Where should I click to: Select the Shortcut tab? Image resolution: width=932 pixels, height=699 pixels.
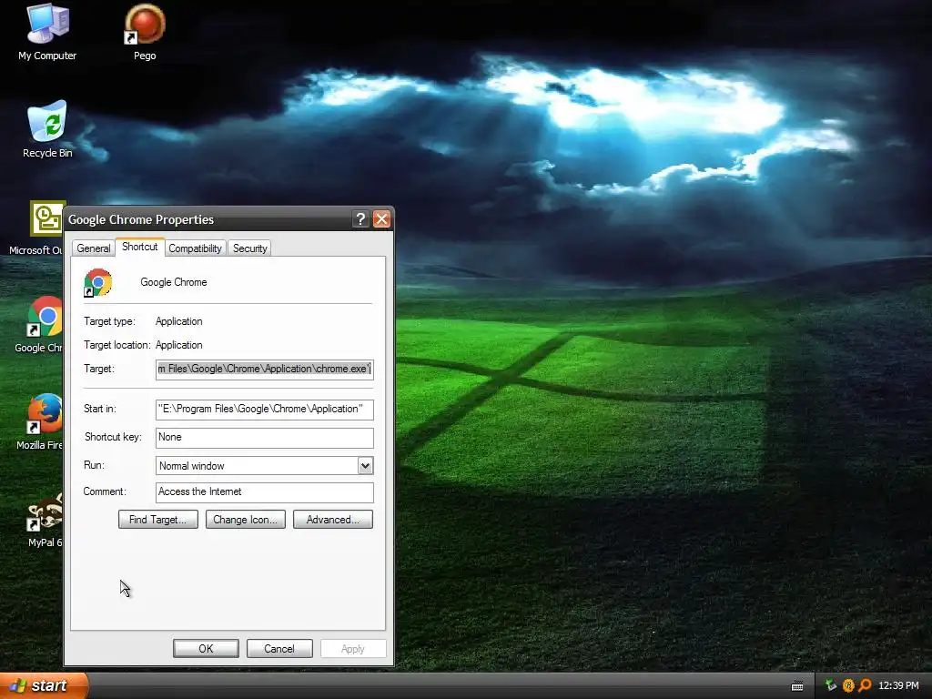139,247
